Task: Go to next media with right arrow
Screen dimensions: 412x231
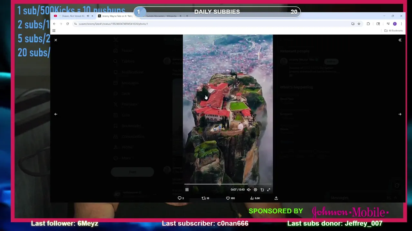Action: (400, 114)
